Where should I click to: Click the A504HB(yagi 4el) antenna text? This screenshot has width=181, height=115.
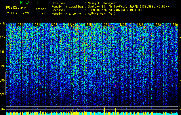coord(102,14)
